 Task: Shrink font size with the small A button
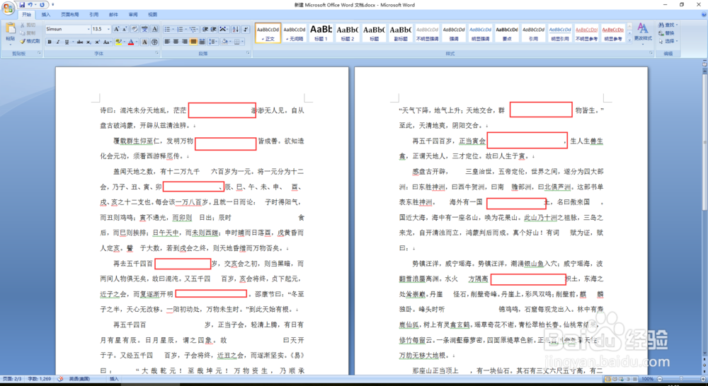tap(125, 29)
